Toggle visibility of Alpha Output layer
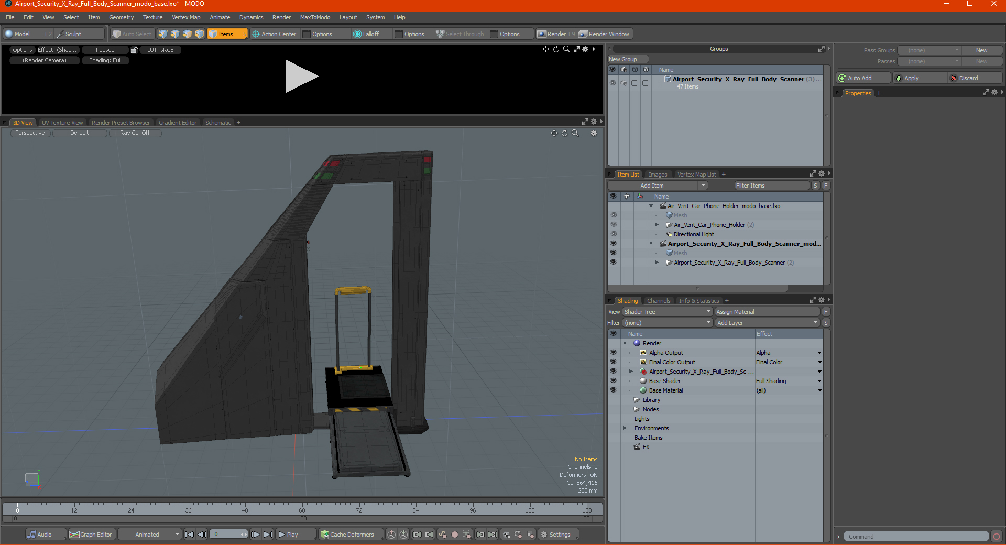1006x545 pixels. point(613,353)
